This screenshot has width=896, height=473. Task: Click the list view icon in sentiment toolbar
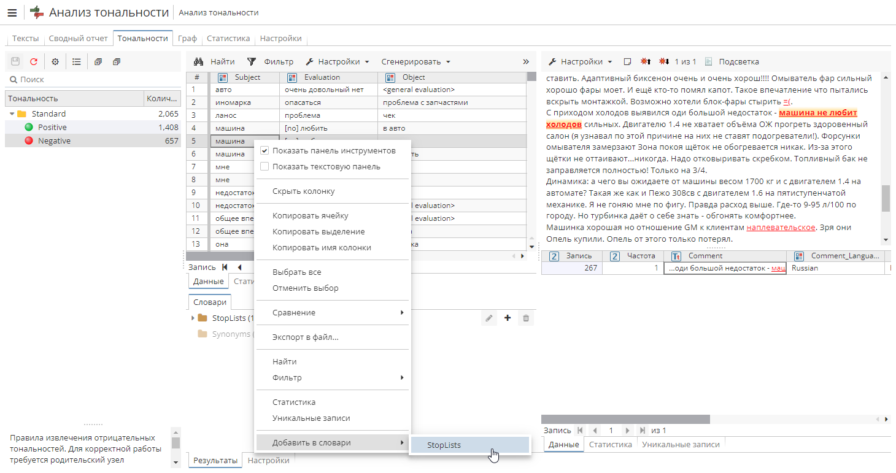point(77,61)
